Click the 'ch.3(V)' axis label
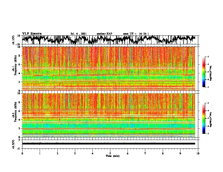 14,144
